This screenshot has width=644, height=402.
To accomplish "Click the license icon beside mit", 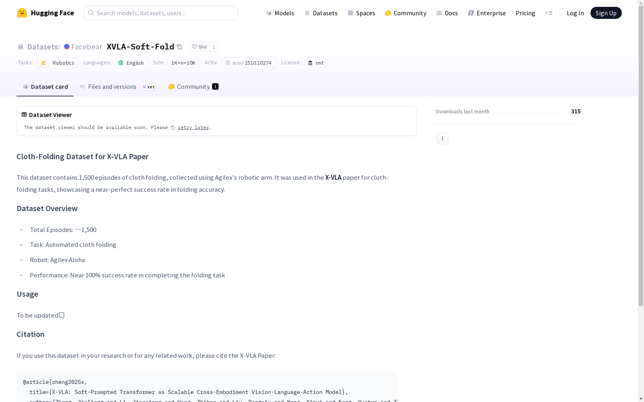I will [310, 63].
